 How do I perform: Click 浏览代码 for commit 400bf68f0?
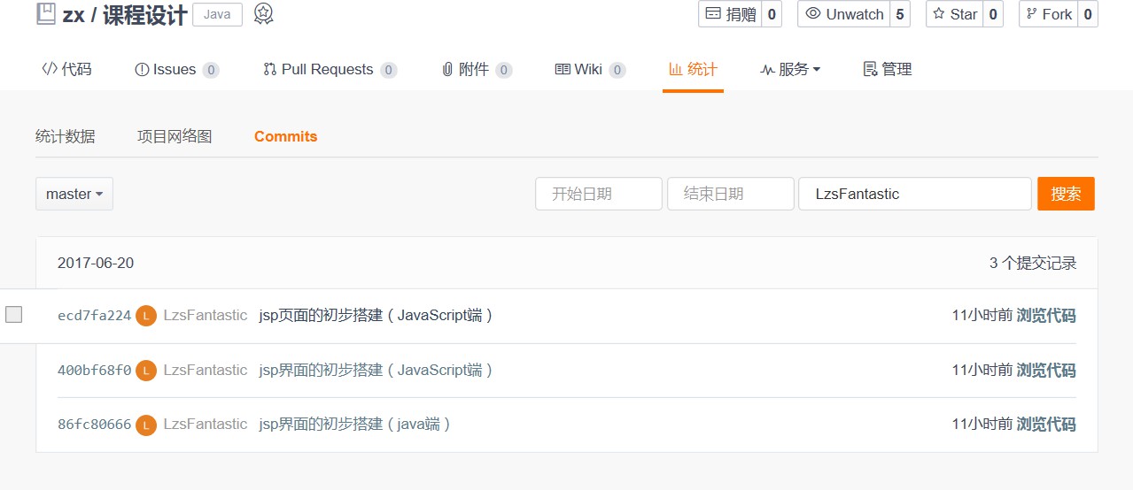[x=1046, y=370]
